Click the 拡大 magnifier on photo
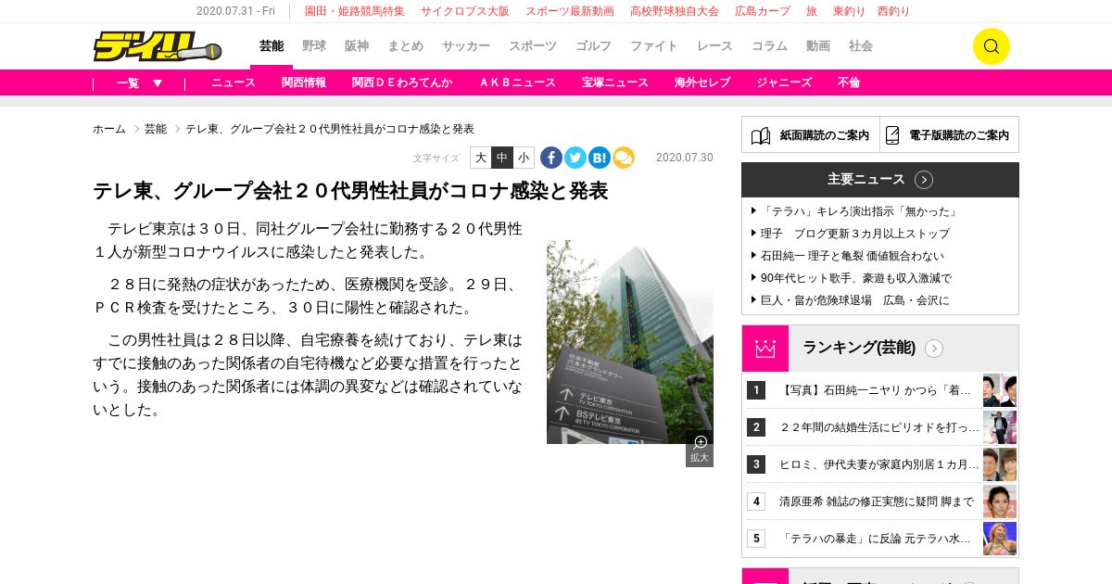Viewport: 1112px width, 584px height. 700,449
